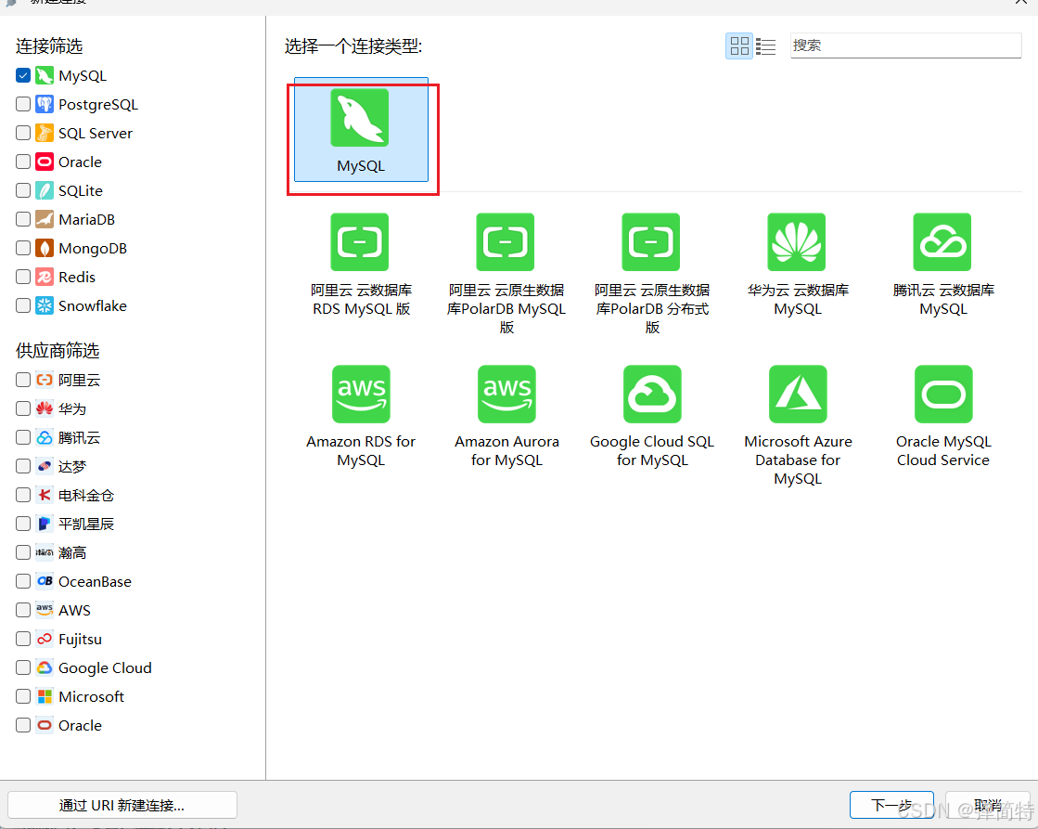Enable the 平凯星辰 vendor filter

[x=23, y=524]
